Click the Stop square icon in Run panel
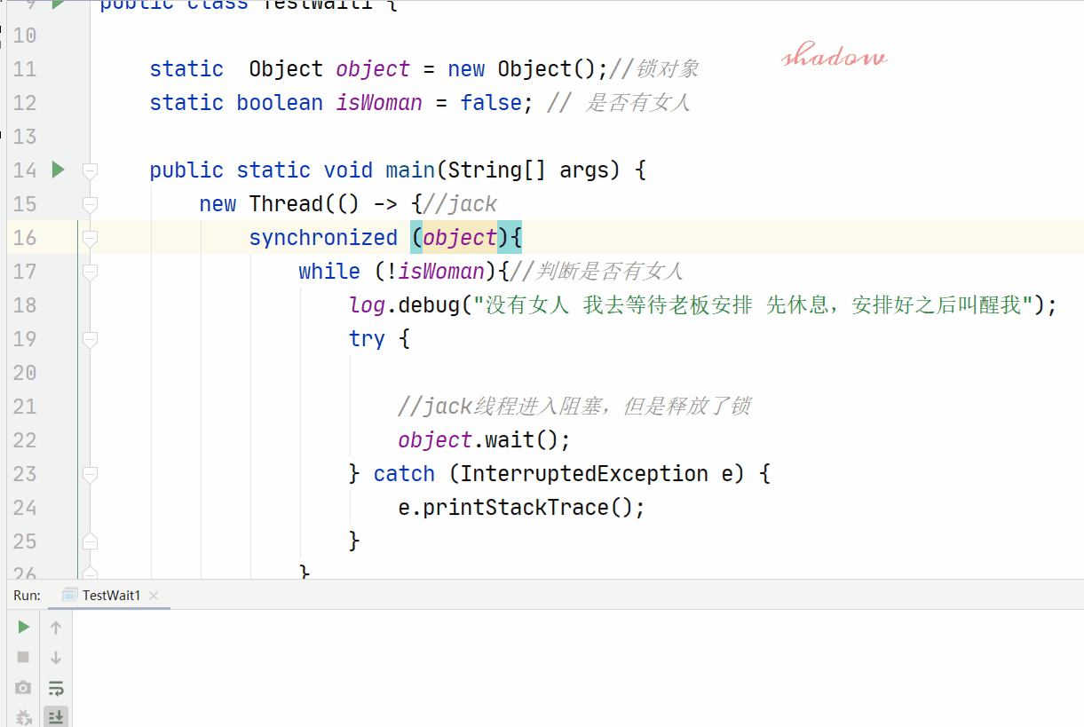 [24, 657]
